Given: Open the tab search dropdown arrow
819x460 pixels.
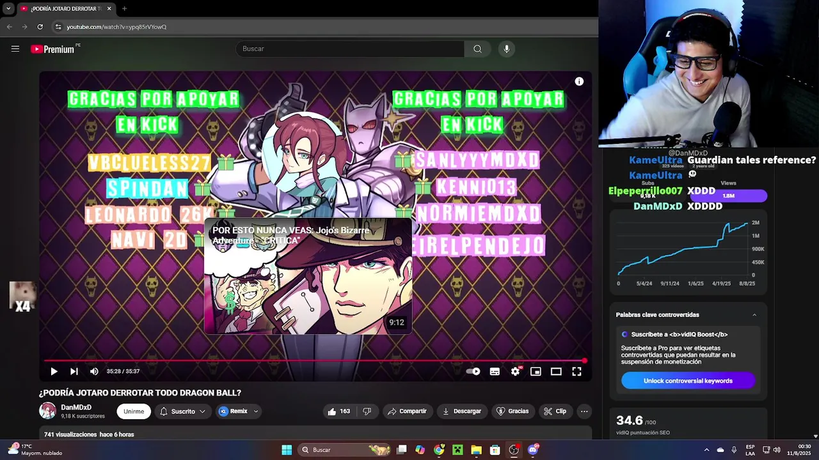Looking at the screenshot, I should point(8,8).
